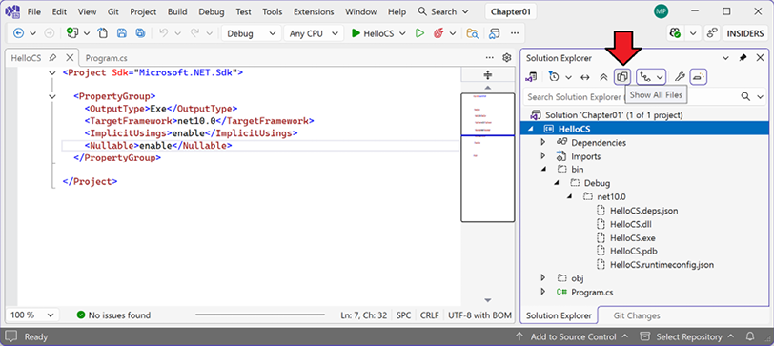The image size is (774, 346).
Task: Click the Save All icon
Action: (x=140, y=33)
